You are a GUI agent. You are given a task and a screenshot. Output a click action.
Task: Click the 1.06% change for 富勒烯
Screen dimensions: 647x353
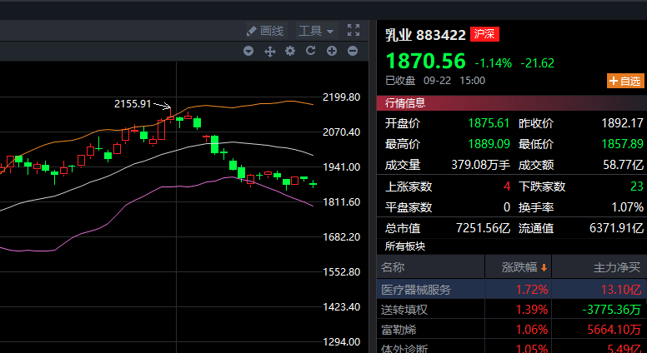pyautogui.click(x=532, y=330)
